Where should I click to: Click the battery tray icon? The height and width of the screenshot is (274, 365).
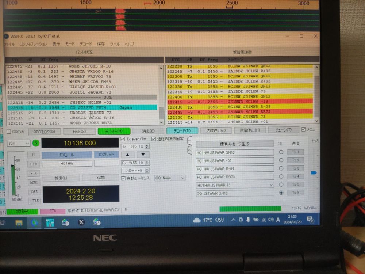tap(256, 220)
